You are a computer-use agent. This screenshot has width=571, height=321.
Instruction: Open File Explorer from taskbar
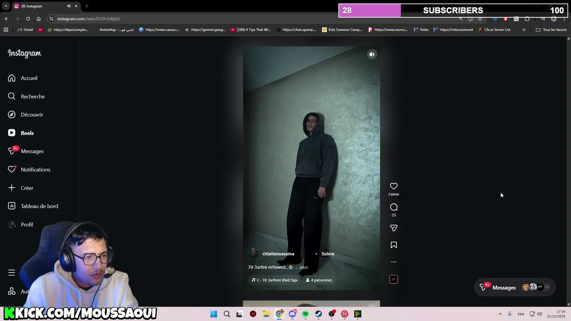point(266,314)
